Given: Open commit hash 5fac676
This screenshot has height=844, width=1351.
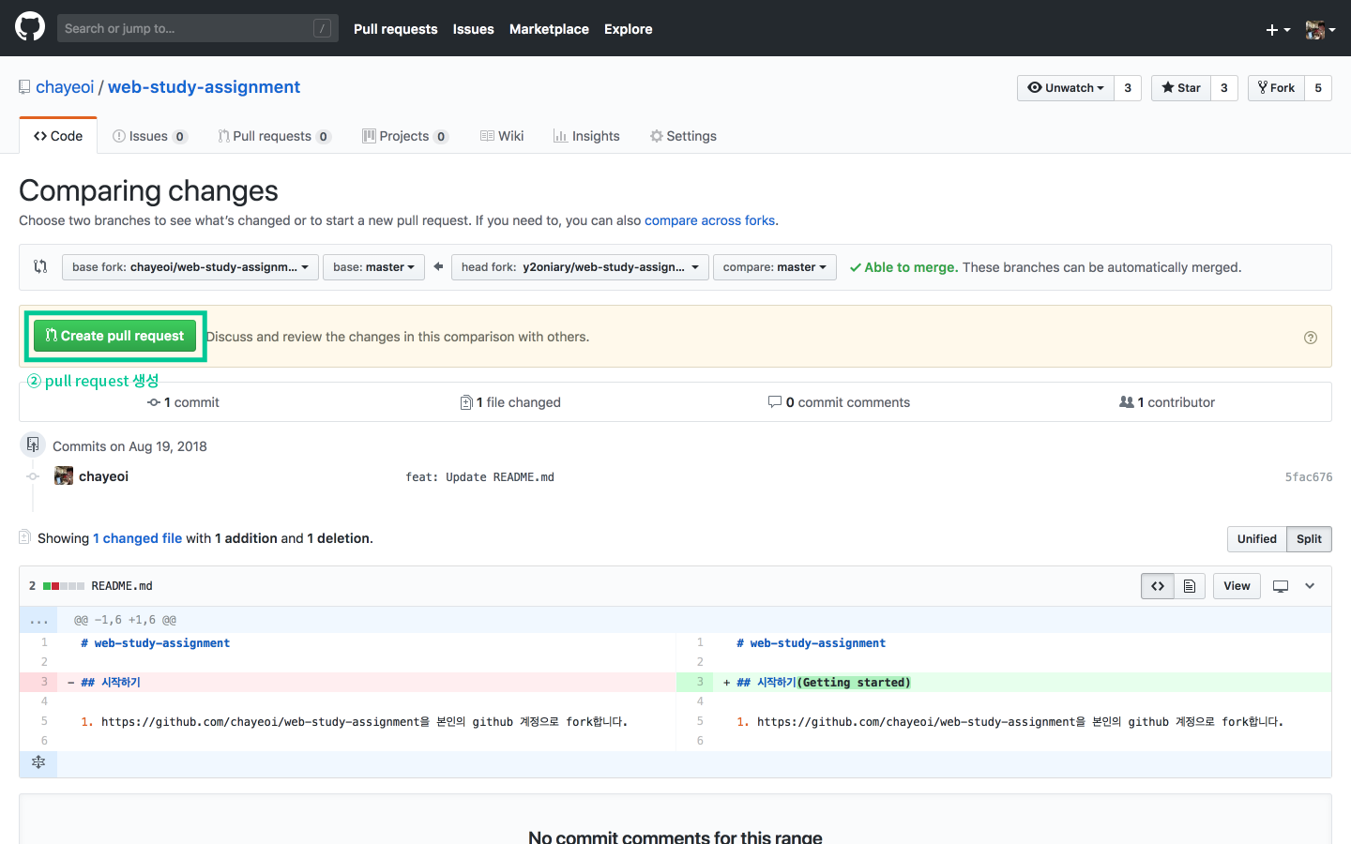Looking at the screenshot, I should pyautogui.click(x=1309, y=477).
